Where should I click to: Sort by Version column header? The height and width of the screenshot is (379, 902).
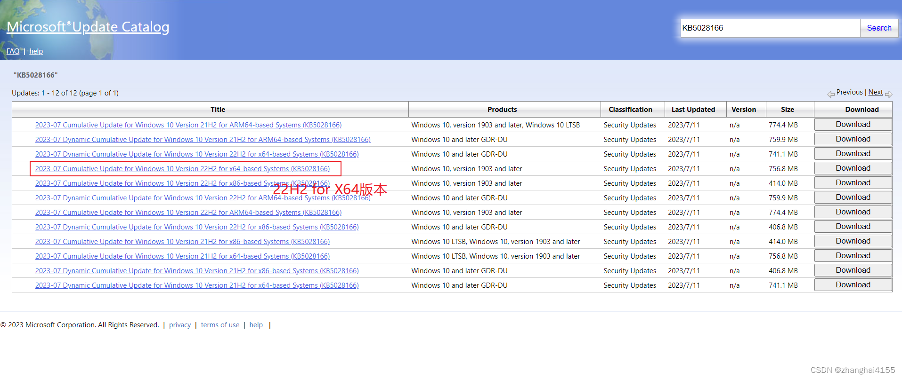click(x=744, y=110)
